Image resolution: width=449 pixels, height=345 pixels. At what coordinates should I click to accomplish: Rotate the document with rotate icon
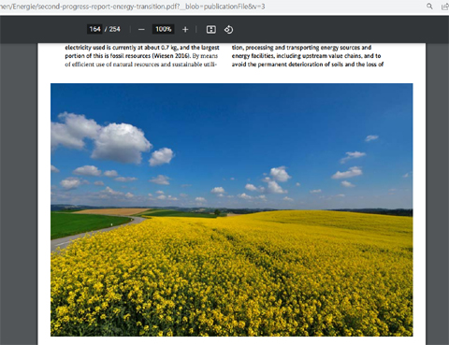(228, 29)
